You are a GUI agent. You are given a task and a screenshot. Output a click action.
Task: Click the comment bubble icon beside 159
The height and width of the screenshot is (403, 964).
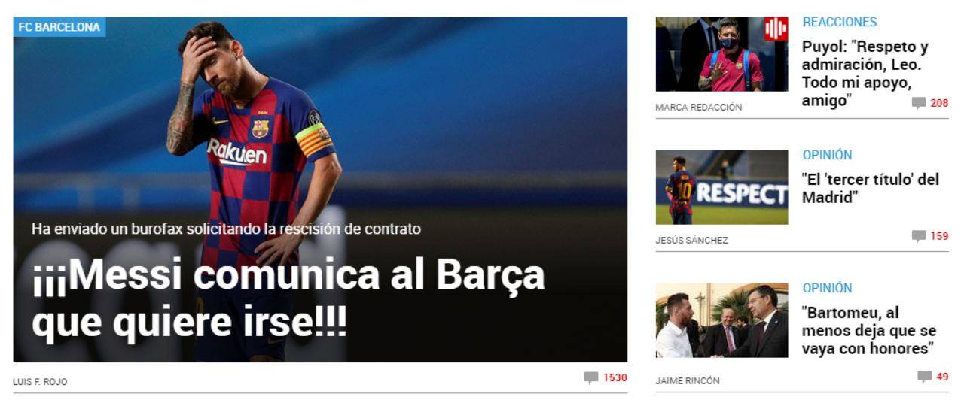pos(919,236)
